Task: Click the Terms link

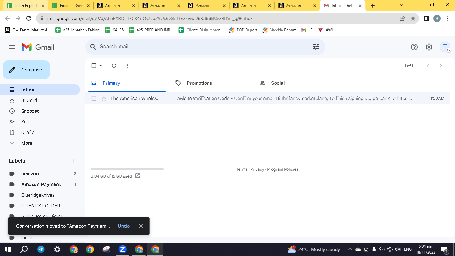Action: [x=242, y=169]
